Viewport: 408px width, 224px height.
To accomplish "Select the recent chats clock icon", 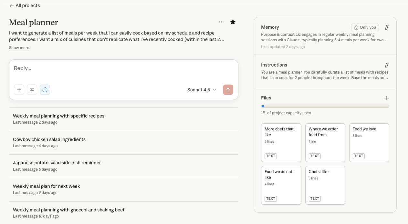I will pyautogui.click(x=45, y=90).
